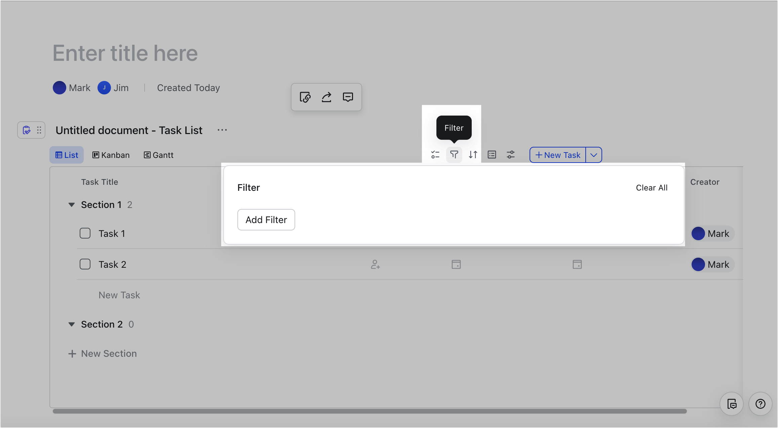Grab the six-dot drag handle icon
Image resolution: width=778 pixels, height=428 pixels.
[x=39, y=130]
